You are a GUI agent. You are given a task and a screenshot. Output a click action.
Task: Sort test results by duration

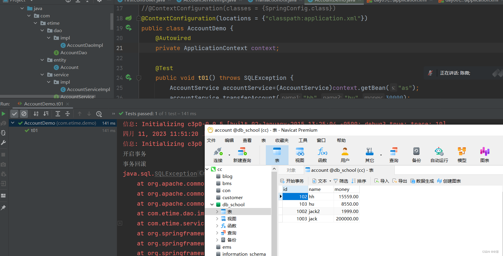click(46, 114)
